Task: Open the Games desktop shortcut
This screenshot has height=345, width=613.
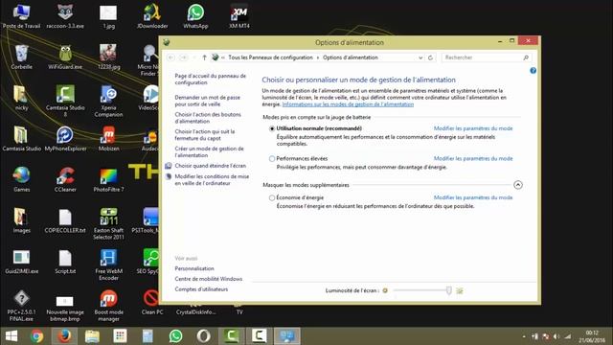Action: tap(21, 179)
